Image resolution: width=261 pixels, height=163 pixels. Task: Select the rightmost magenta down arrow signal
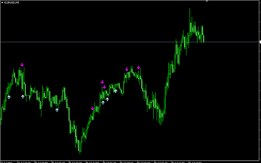[139, 67]
